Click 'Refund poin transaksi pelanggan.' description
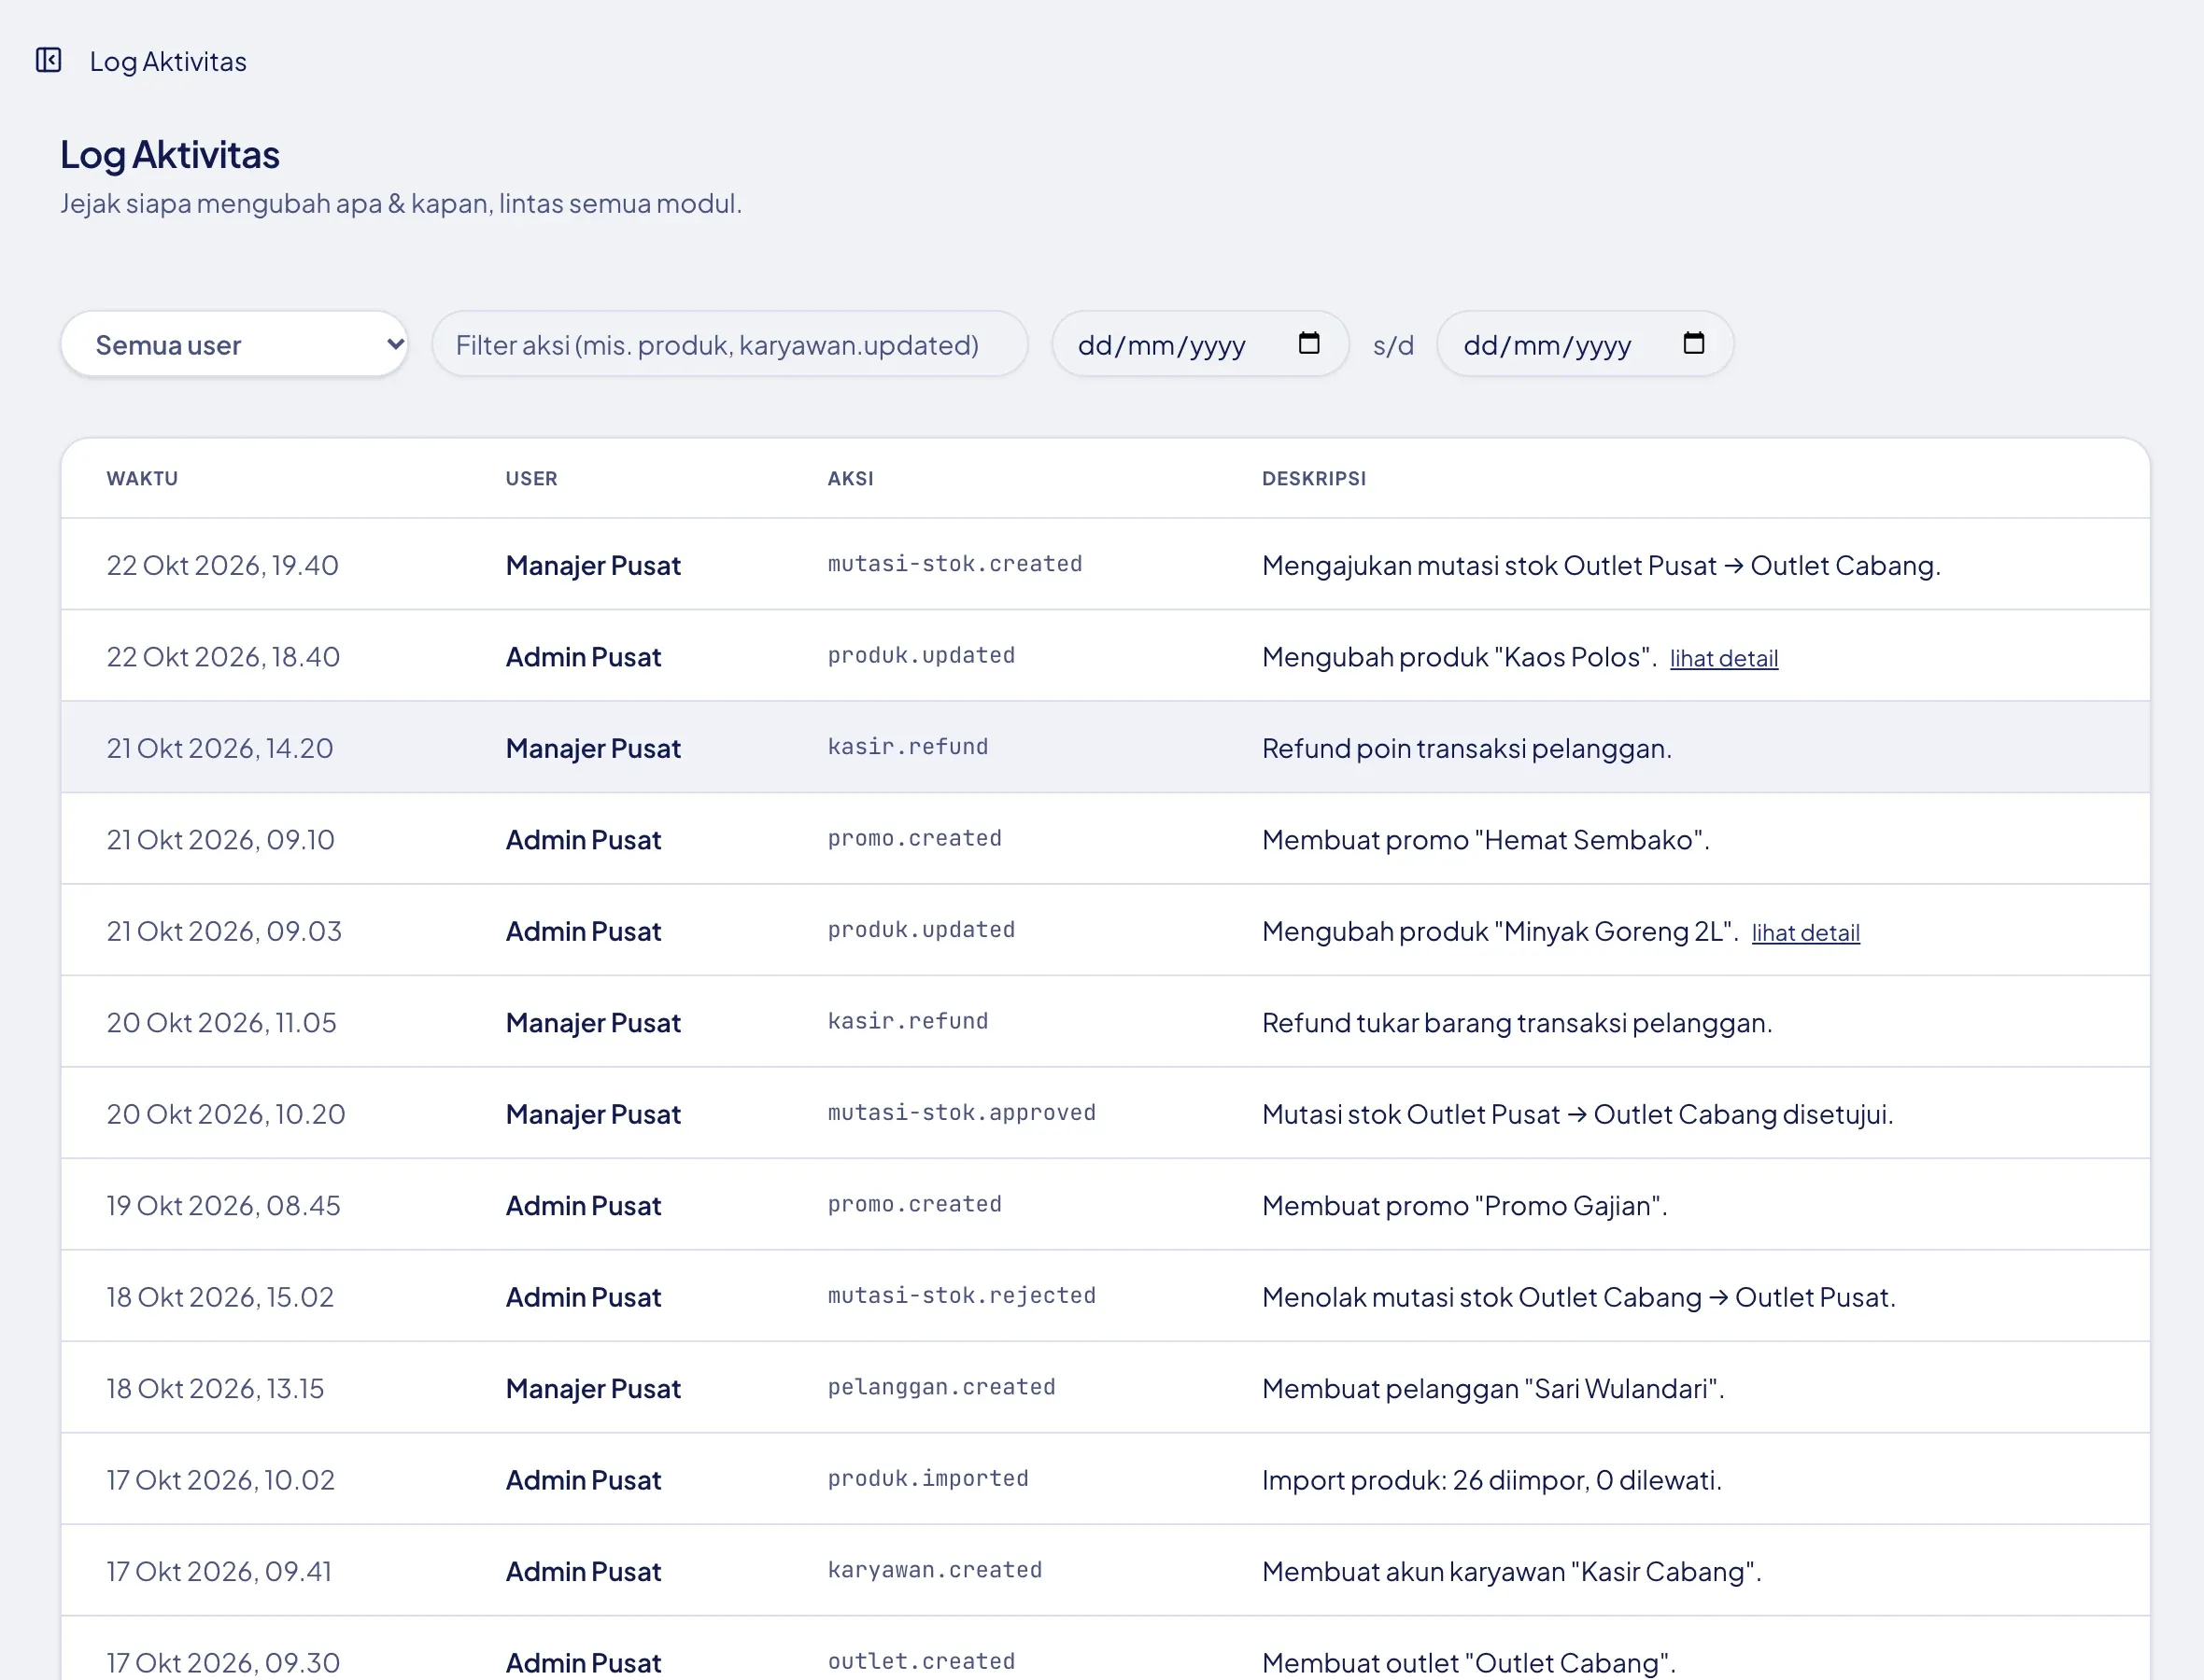 coord(1466,748)
